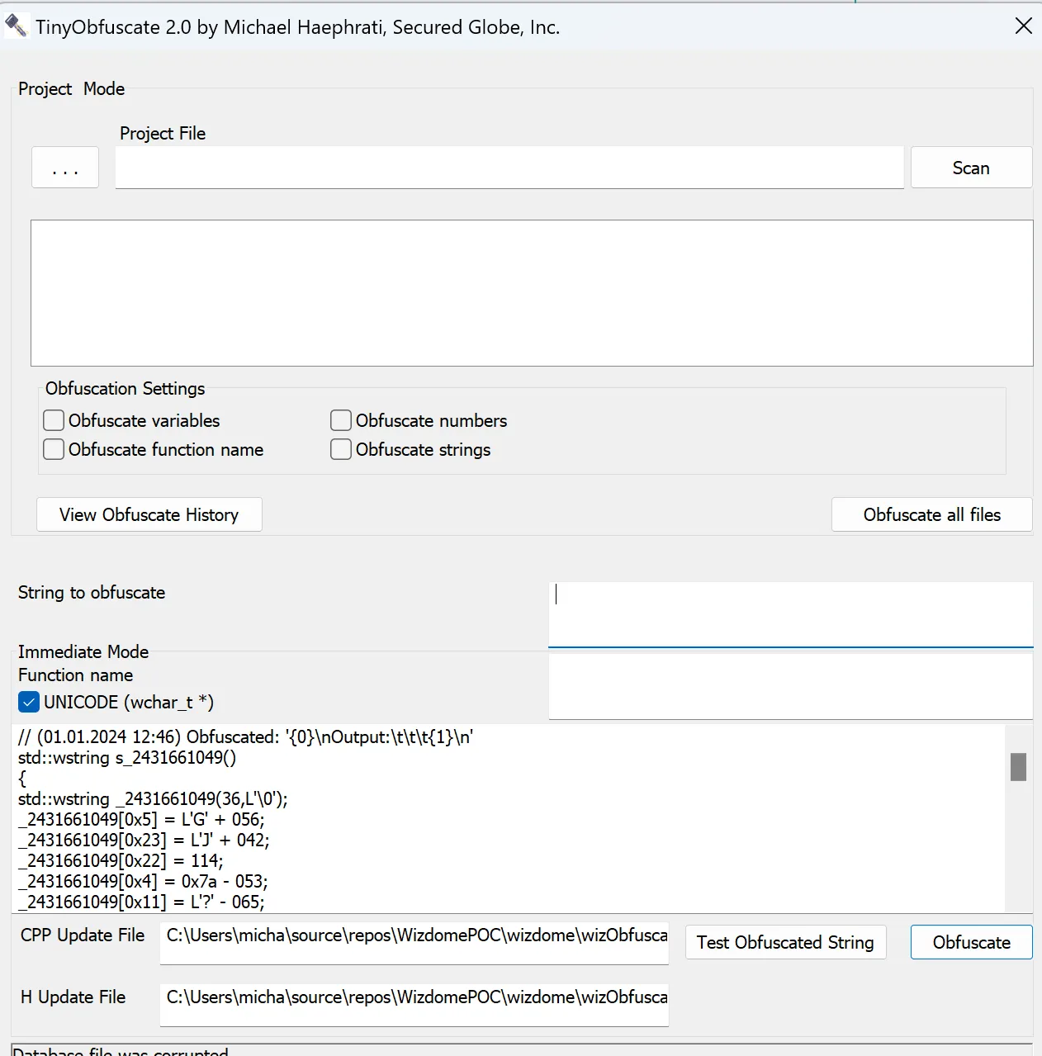Run Obfuscate all files
The image size is (1042, 1056).
(x=932, y=514)
